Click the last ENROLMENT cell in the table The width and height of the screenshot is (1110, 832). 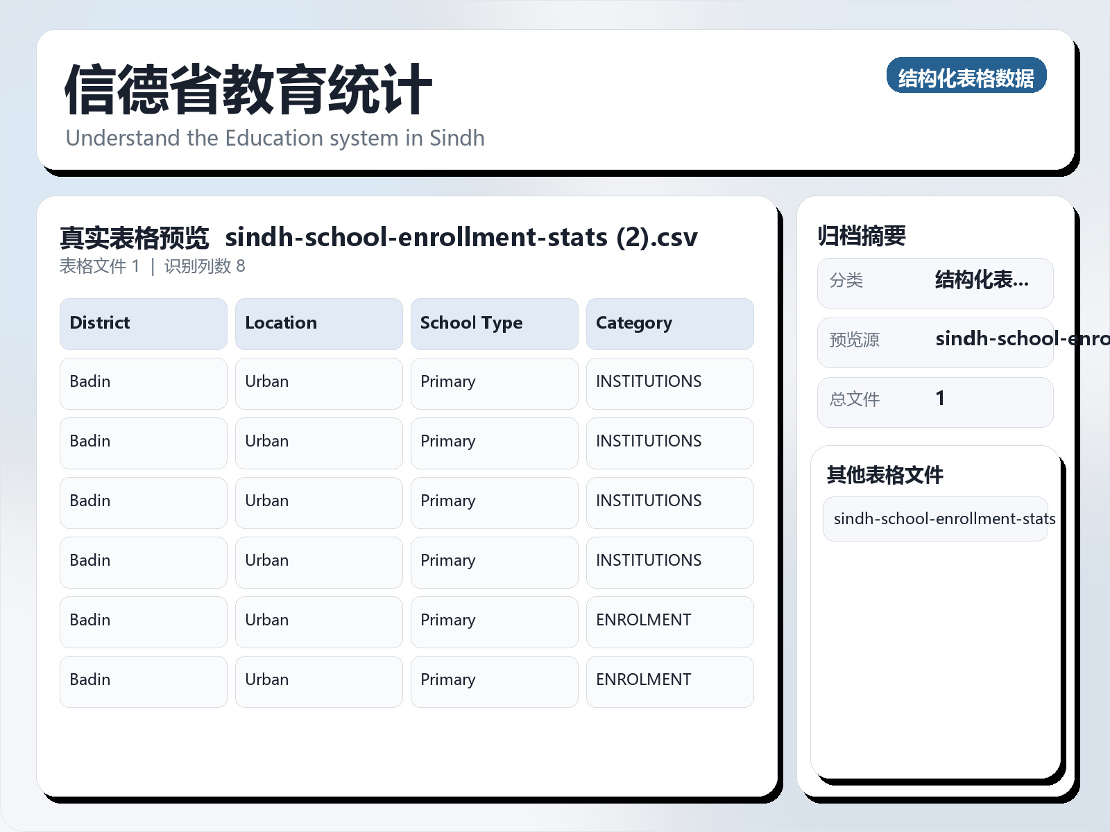click(x=669, y=681)
